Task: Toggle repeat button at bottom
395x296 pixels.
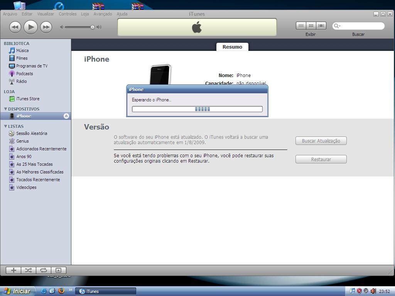Action: [x=44, y=270]
